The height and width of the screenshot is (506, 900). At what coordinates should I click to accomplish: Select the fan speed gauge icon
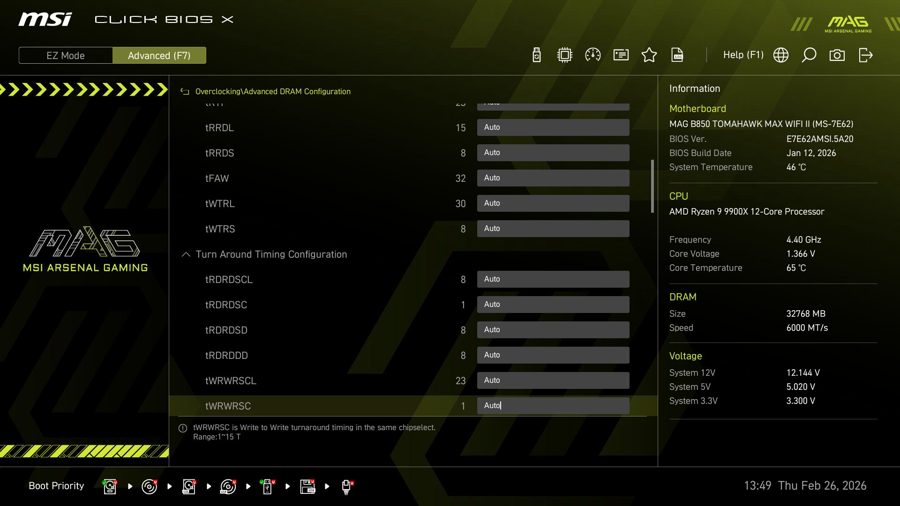(x=592, y=55)
